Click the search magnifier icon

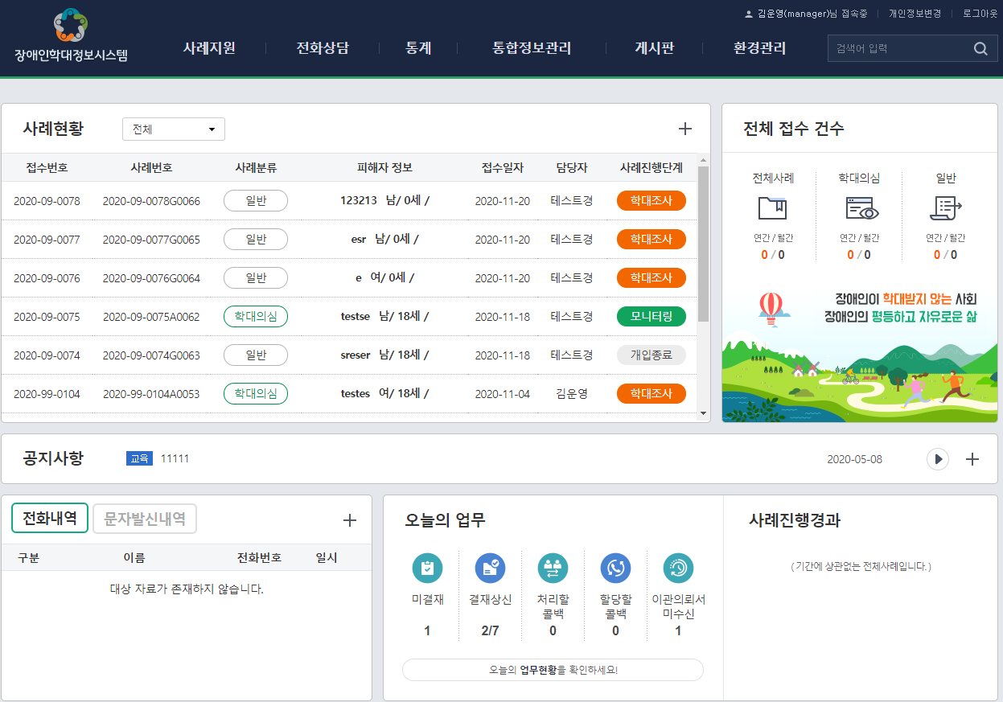click(x=980, y=49)
